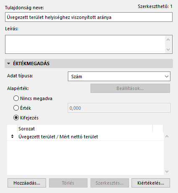Click the Hozzáadás... button
The width and height of the screenshot is (178, 193).
point(27,183)
